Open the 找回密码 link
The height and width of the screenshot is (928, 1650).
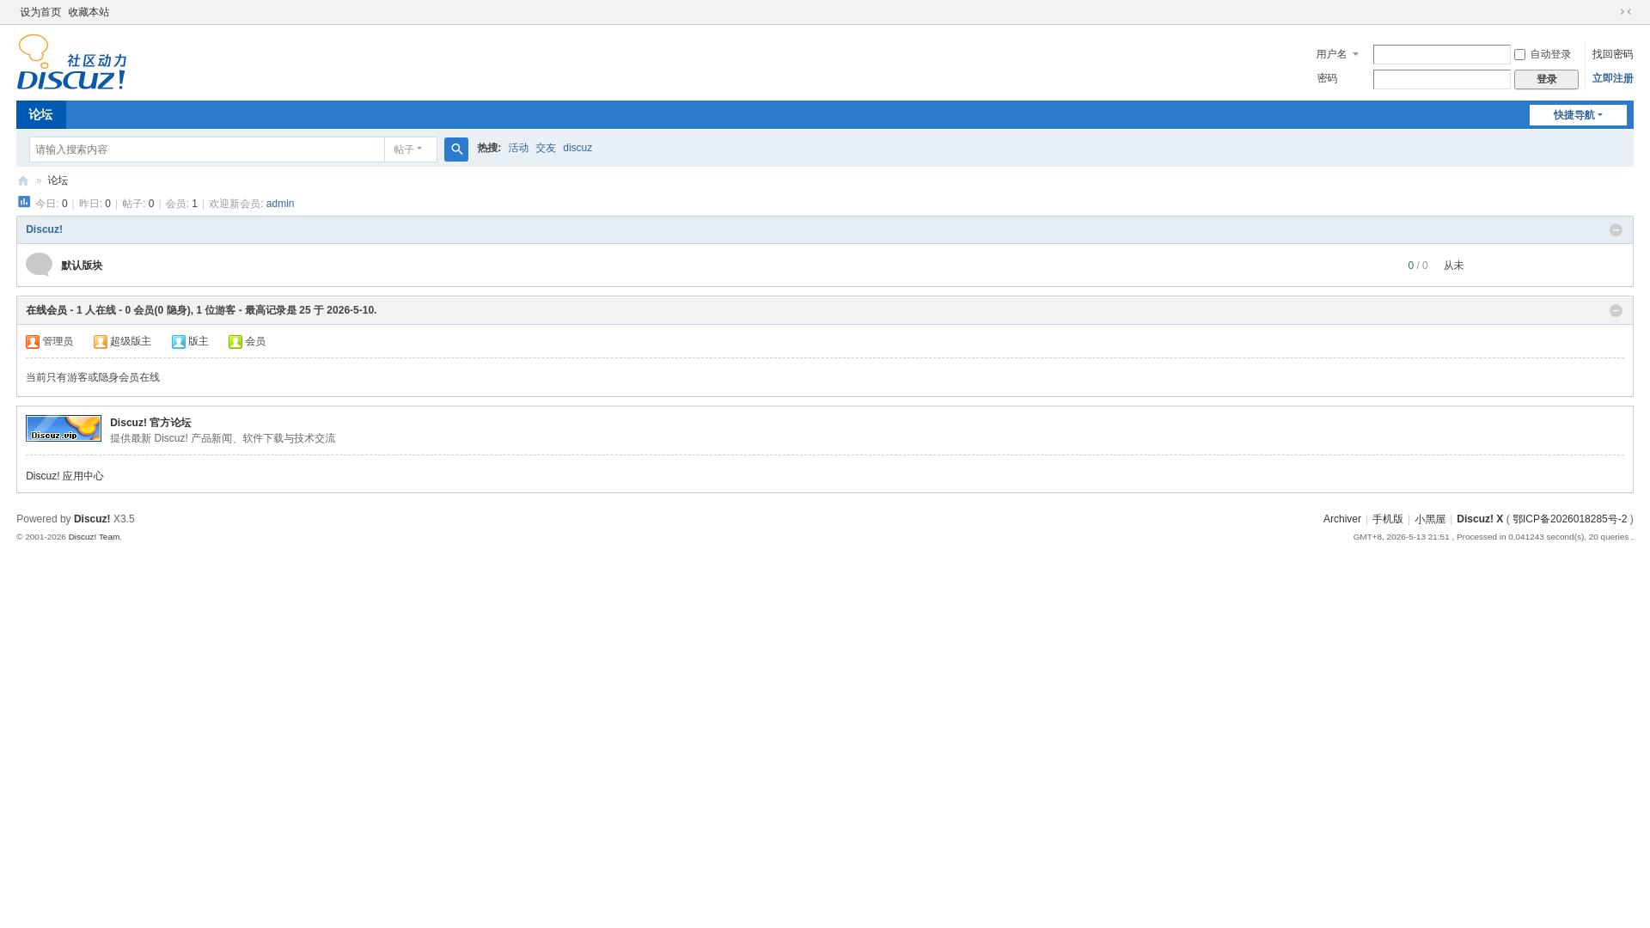coord(1612,54)
